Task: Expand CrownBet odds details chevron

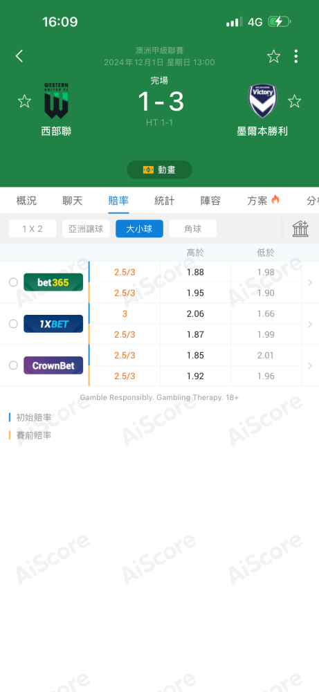Action: [x=310, y=365]
